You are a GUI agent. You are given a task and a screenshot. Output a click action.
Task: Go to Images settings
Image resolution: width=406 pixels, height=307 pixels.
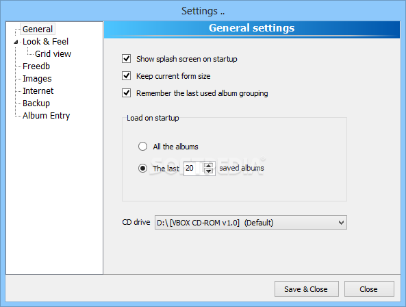[37, 79]
